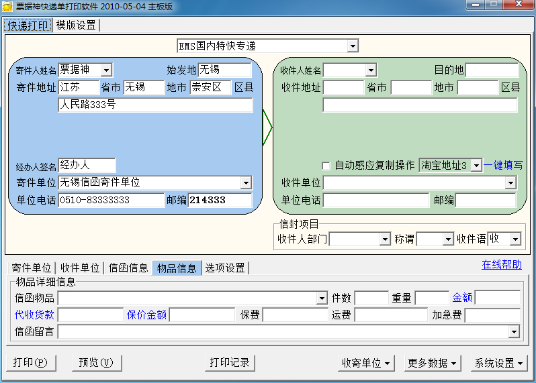Screen dimensions: 536x383
Task: Click the 件数 input field
Action: click(371, 298)
